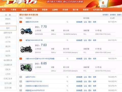Open the Benelli 302 BJ300GS-C model link
122x92 pixels.
coord(37,86)
